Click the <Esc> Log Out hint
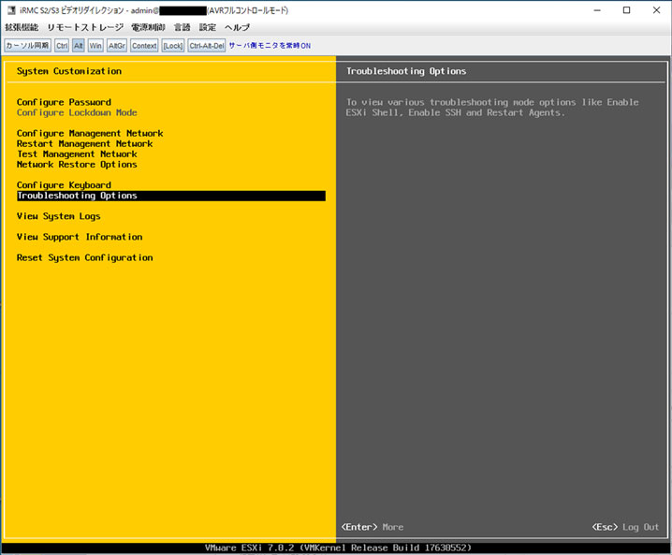Screen dimensions: 672x555 click(x=625, y=527)
